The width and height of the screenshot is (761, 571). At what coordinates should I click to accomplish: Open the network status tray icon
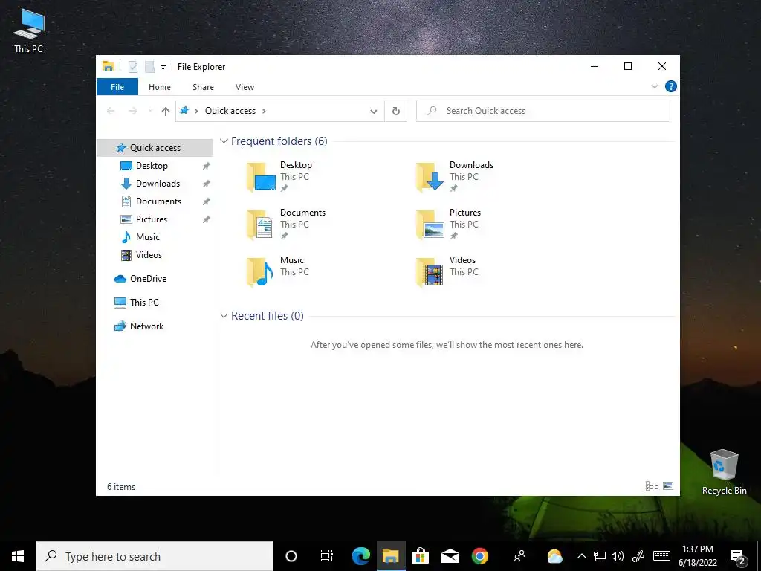[600, 556]
